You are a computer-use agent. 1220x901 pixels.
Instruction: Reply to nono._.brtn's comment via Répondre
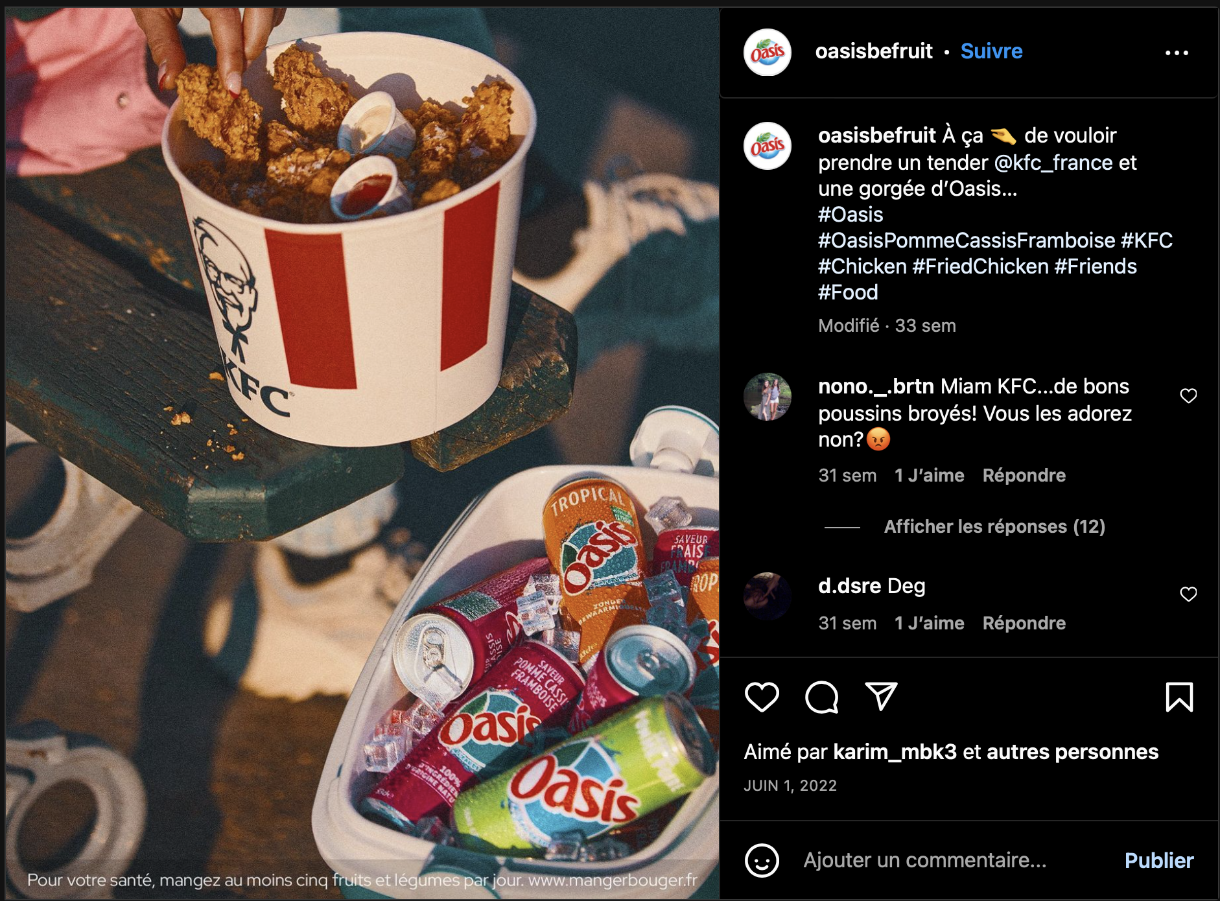point(1024,475)
